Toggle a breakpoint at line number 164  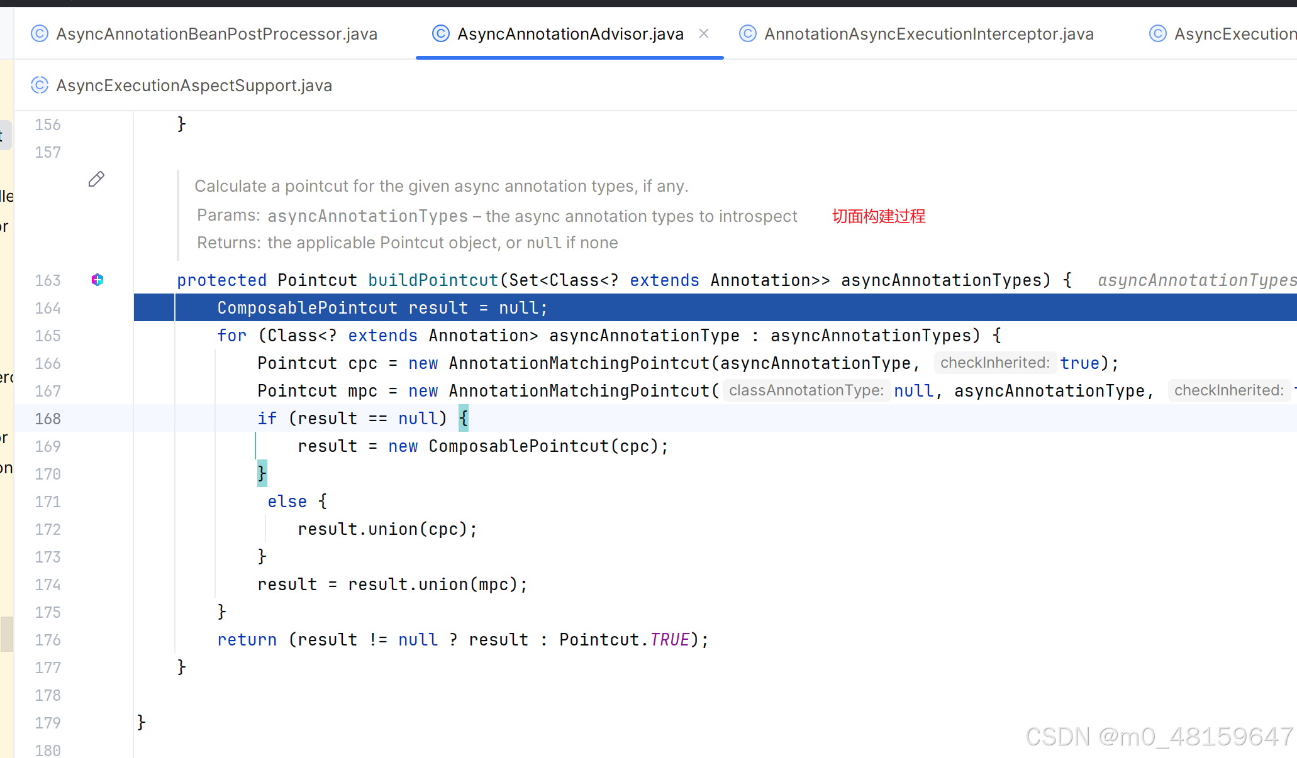(x=48, y=308)
